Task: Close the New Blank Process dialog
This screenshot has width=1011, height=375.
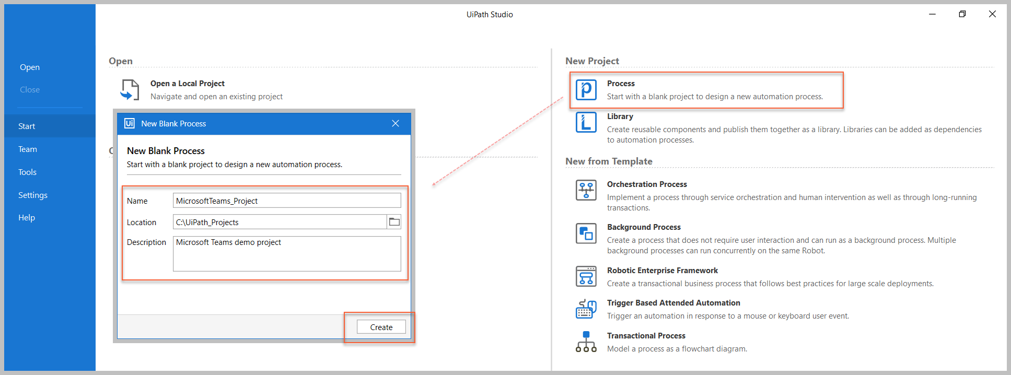Action: pyautogui.click(x=396, y=123)
